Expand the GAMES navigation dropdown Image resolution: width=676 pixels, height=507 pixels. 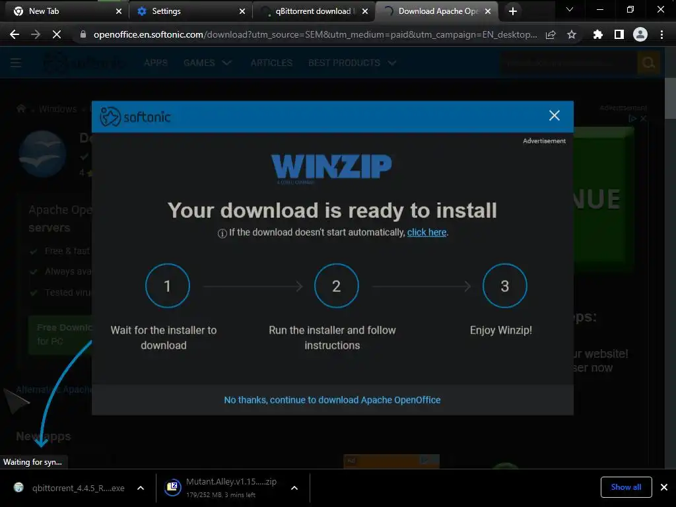tap(207, 63)
